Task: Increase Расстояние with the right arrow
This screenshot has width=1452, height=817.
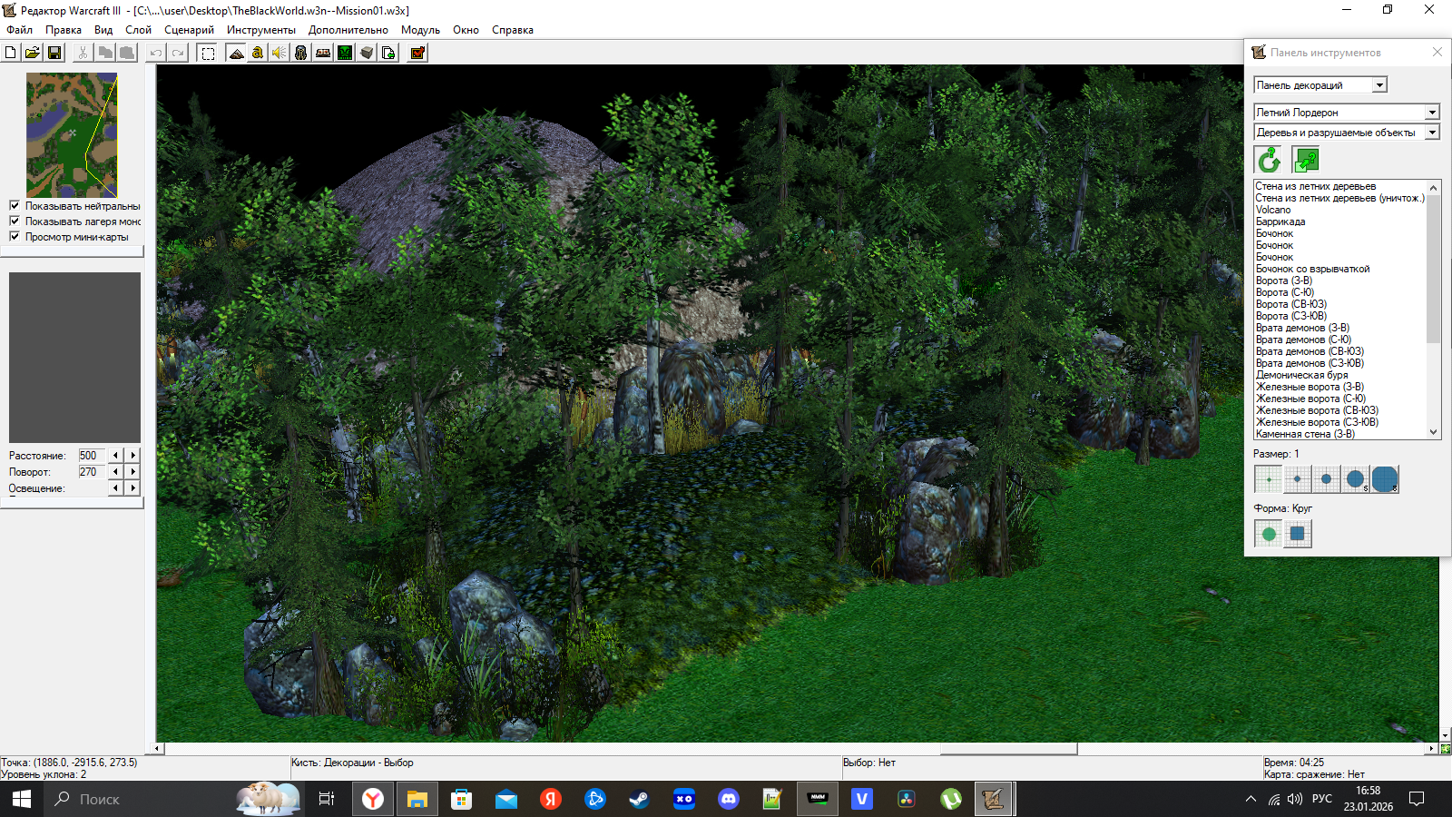Action: tap(133, 456)
